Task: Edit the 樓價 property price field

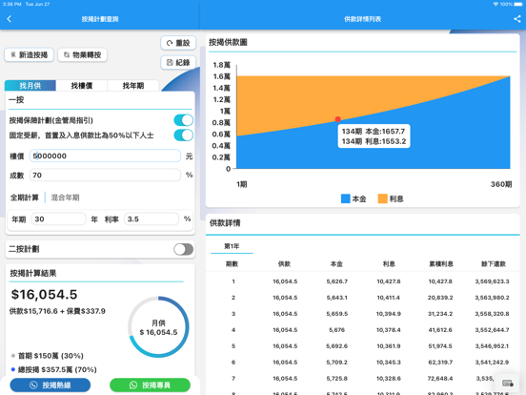Action: (x=105, y=156)
